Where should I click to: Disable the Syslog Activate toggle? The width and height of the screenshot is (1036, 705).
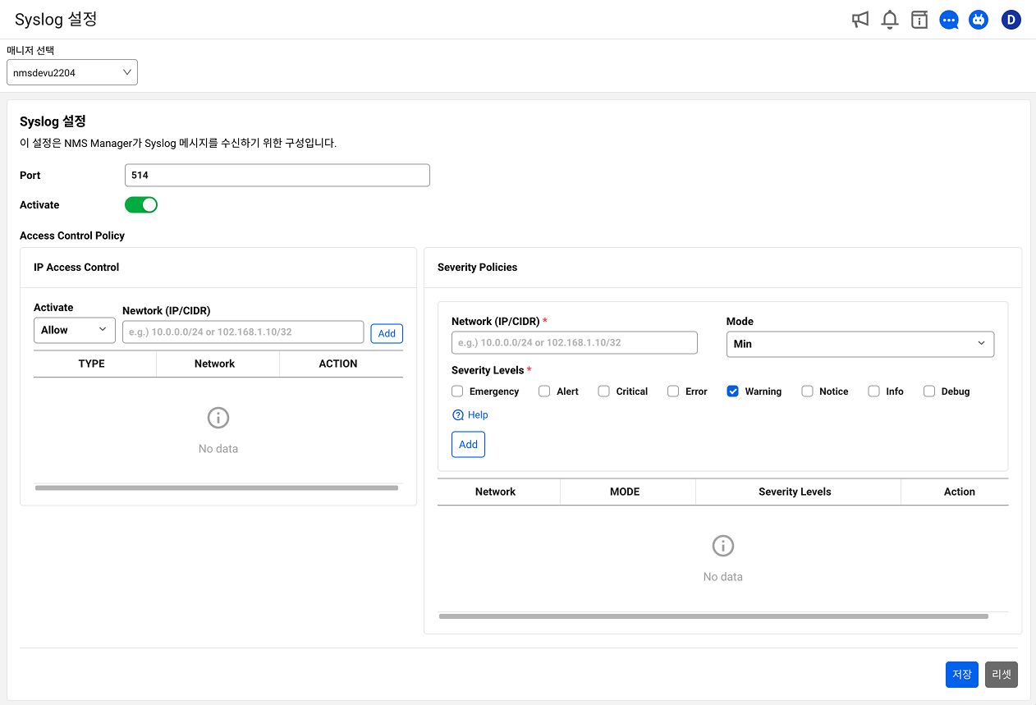(141, 205)
